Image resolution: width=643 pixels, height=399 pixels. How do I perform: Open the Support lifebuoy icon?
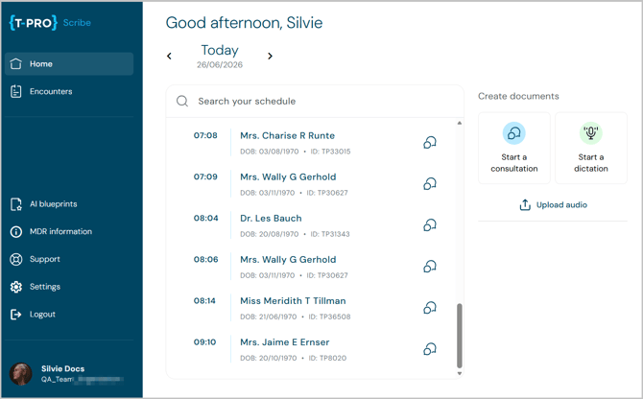pos(16,259)
